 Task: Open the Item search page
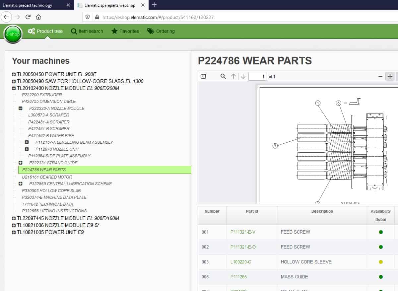(x=87, y=31)
